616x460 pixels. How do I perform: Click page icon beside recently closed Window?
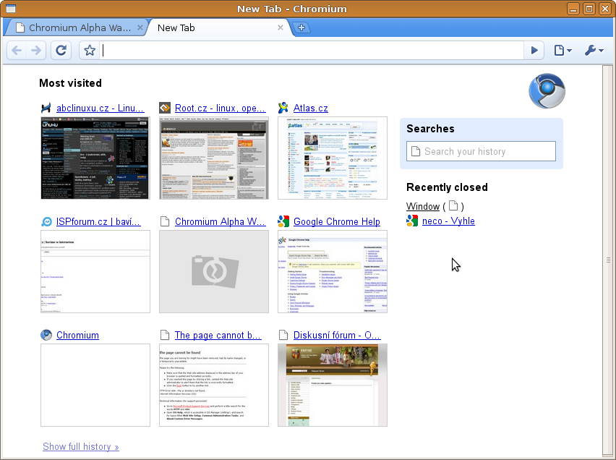pos(453,205)
